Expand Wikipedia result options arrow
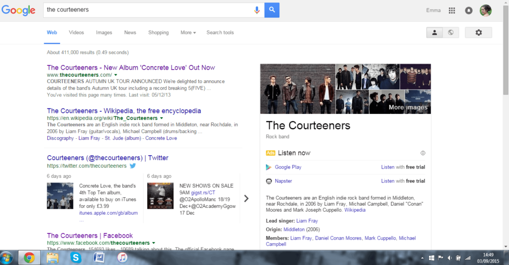Screen dimensions: 509x265 tap(162, 118)
